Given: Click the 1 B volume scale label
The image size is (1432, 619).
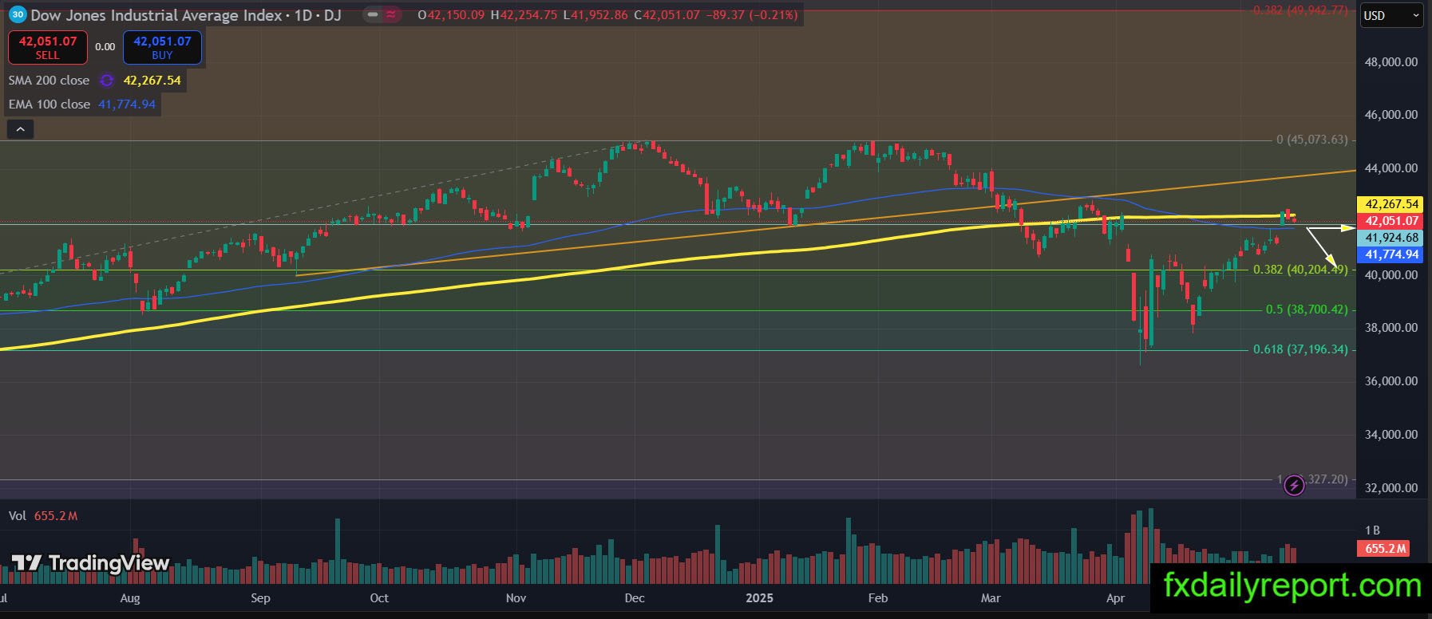Looking at the screenshot, I should coord(1372,530).
